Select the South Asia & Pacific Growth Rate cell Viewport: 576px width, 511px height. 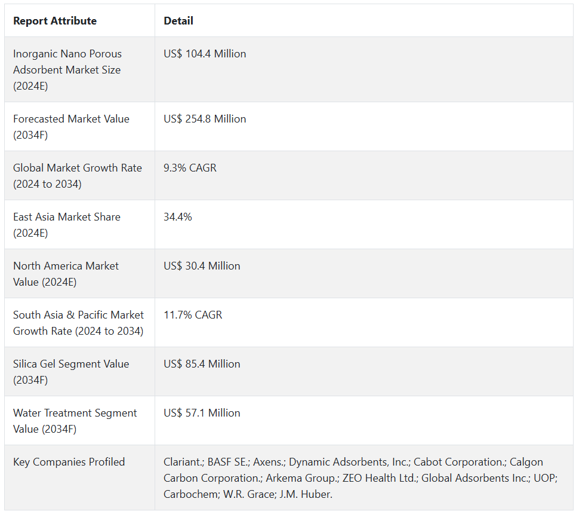coord(78,323)
